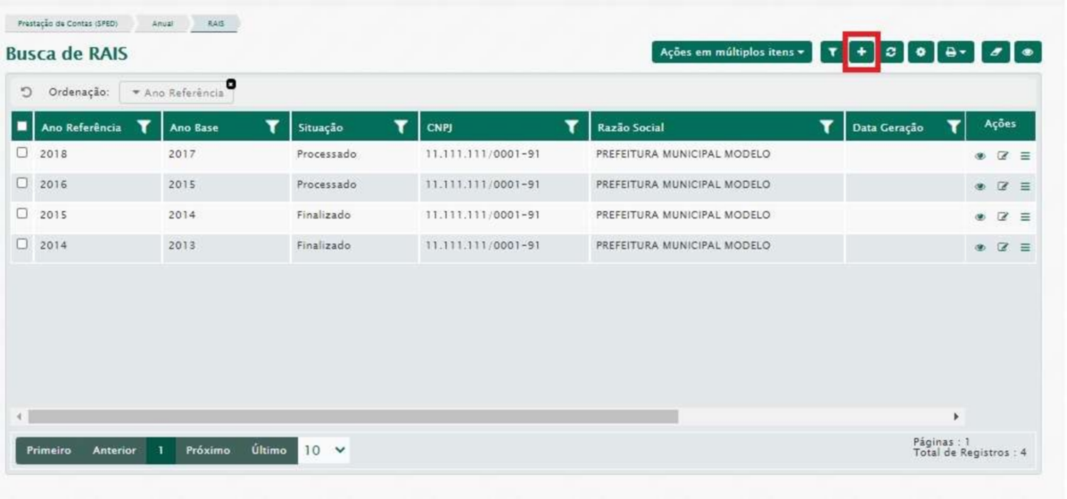This screenshot has height=499, width=1067.
Task: Click the funnel filter button beside the plus icon
Action: tap(831, 53)
